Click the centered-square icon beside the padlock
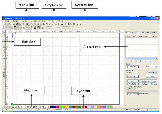 39,28
